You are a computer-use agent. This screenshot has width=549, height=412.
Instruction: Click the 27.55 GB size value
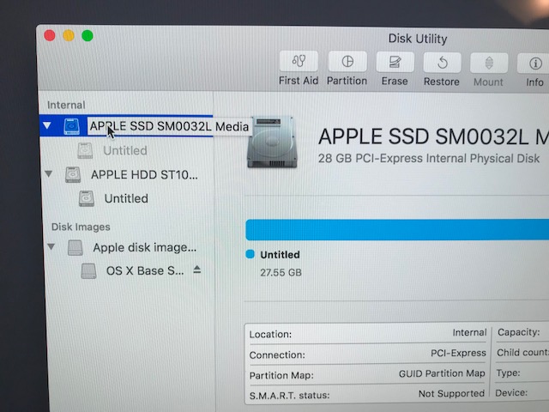(281, 273)
